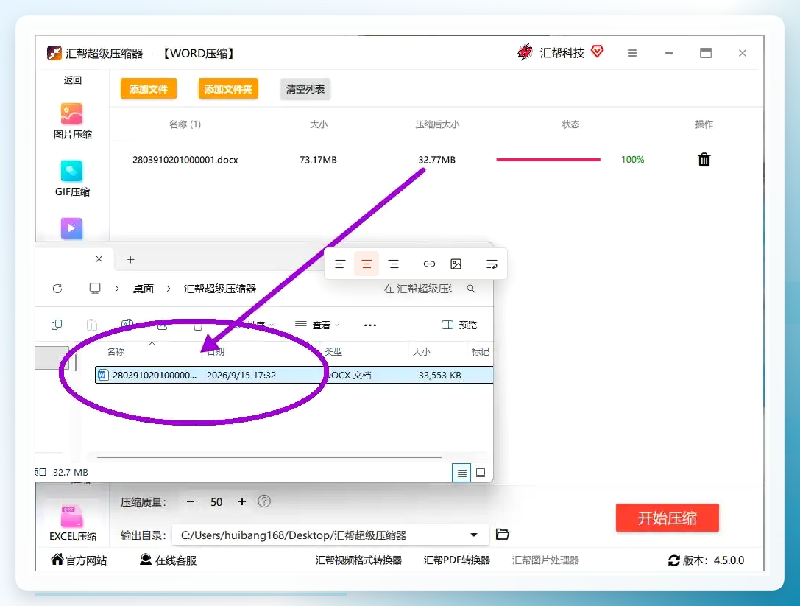This screenshot has height=606, width=800.
Task: Click 桌面 in the Explorer breadcrumb
Action: coord(144,289)
